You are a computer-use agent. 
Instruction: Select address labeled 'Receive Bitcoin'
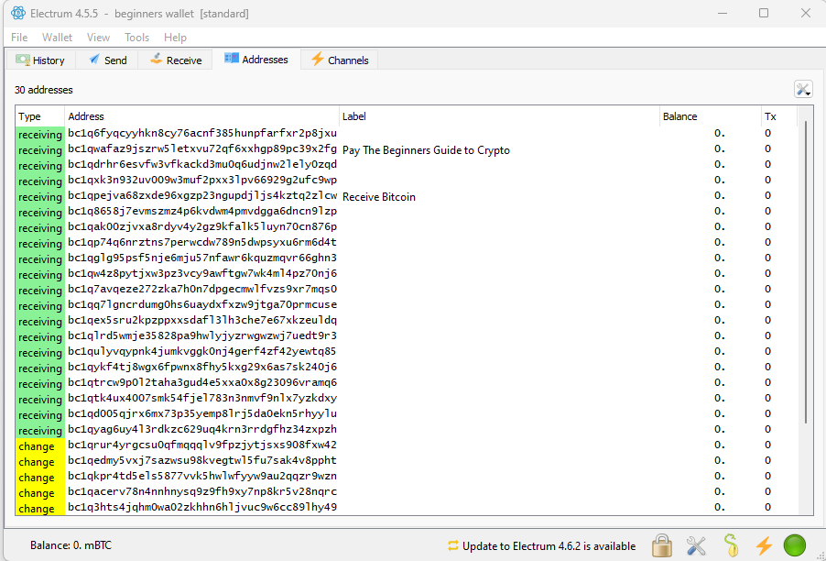[202, 197]
